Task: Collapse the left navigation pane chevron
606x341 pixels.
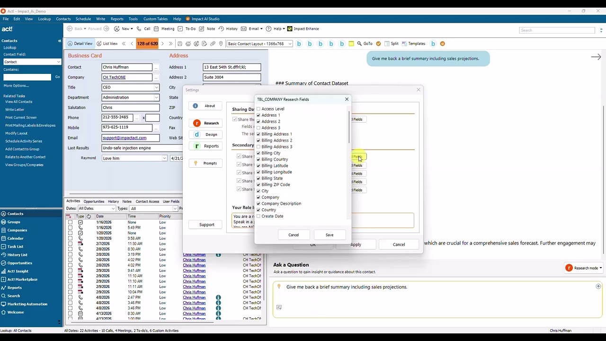Action: coord(60,41)
